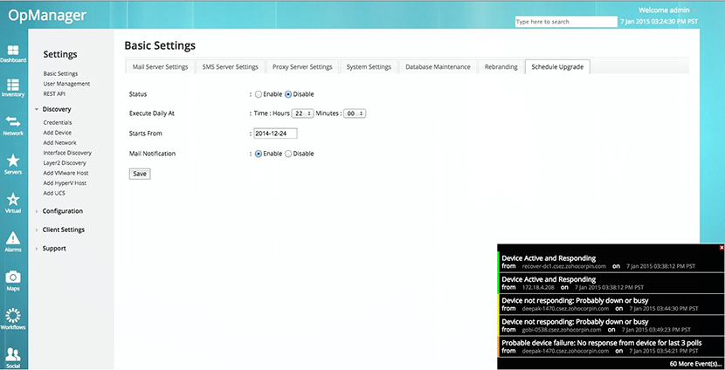The width and height of the screenshot is (725, 370).
Task: Open the 60 More Event(s) link
Action: point(694,364)
